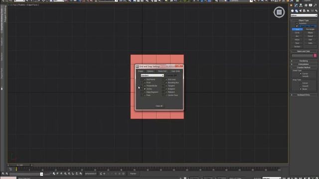Open the Utilities command panel tab

click(x=316, y=5)
